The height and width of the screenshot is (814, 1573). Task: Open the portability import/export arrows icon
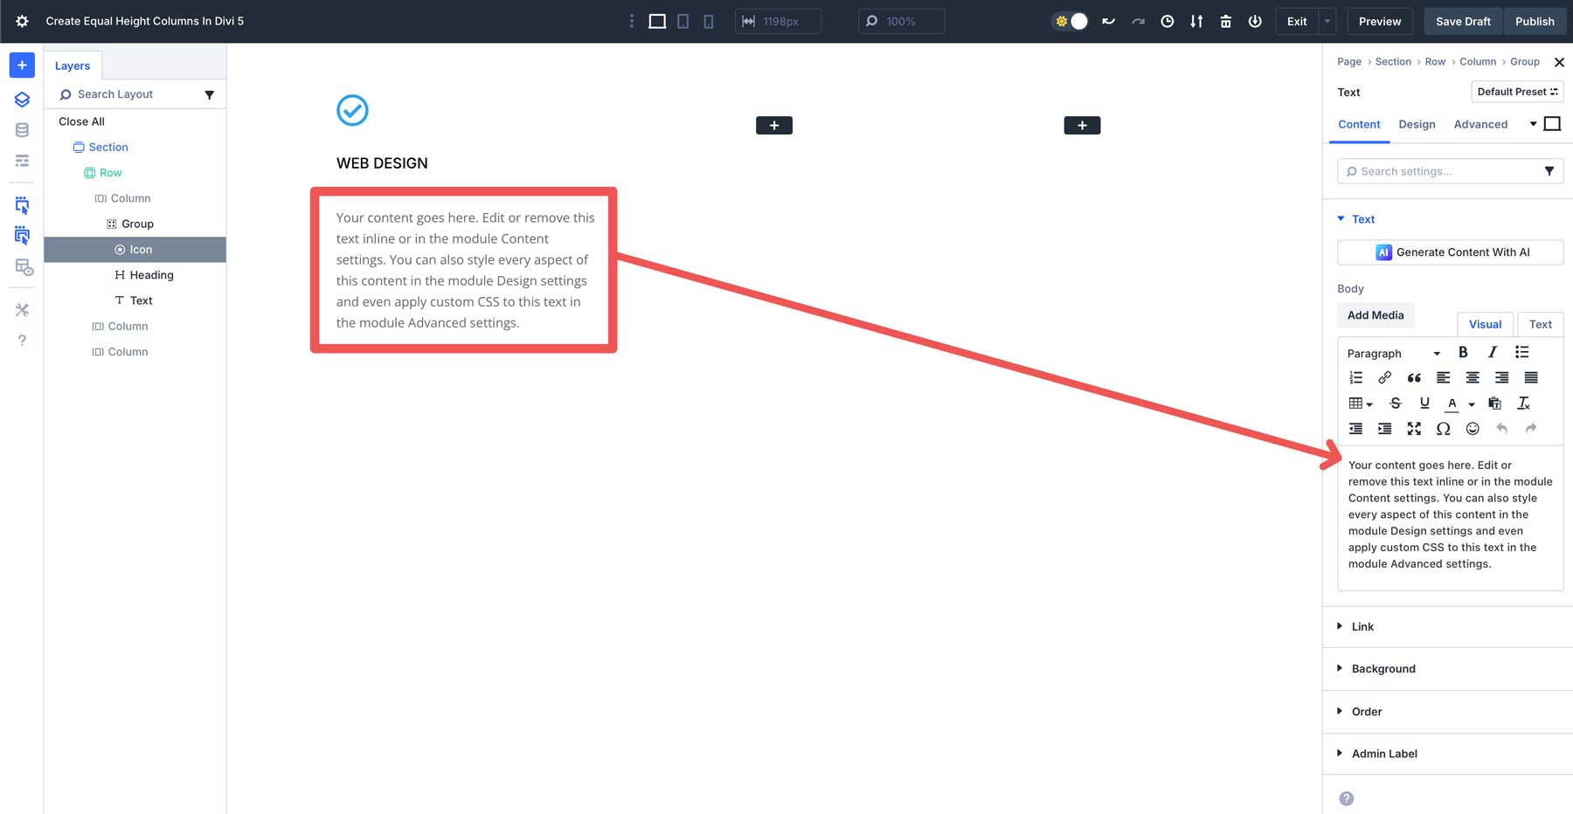[x=1196, y=21]
